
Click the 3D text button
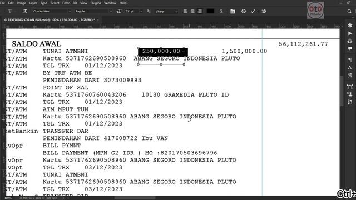264,11
